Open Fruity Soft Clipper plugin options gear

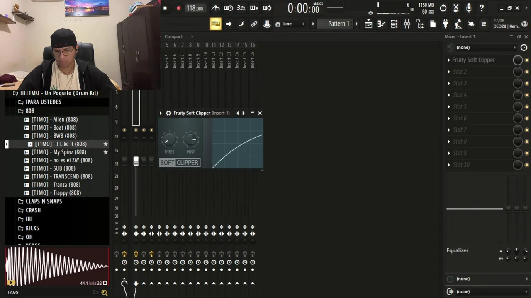(168, 113)
